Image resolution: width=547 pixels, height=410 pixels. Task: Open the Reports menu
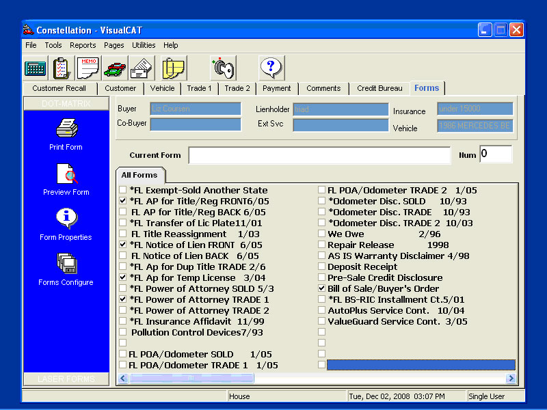(83, 45)
